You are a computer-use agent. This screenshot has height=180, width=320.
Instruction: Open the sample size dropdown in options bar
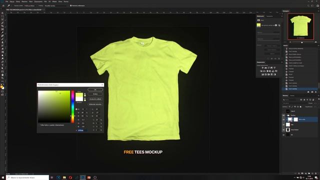click(30, 5)
